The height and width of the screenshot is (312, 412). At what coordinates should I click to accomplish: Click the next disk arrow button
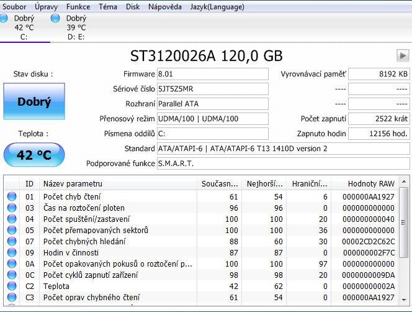(403, 55)
